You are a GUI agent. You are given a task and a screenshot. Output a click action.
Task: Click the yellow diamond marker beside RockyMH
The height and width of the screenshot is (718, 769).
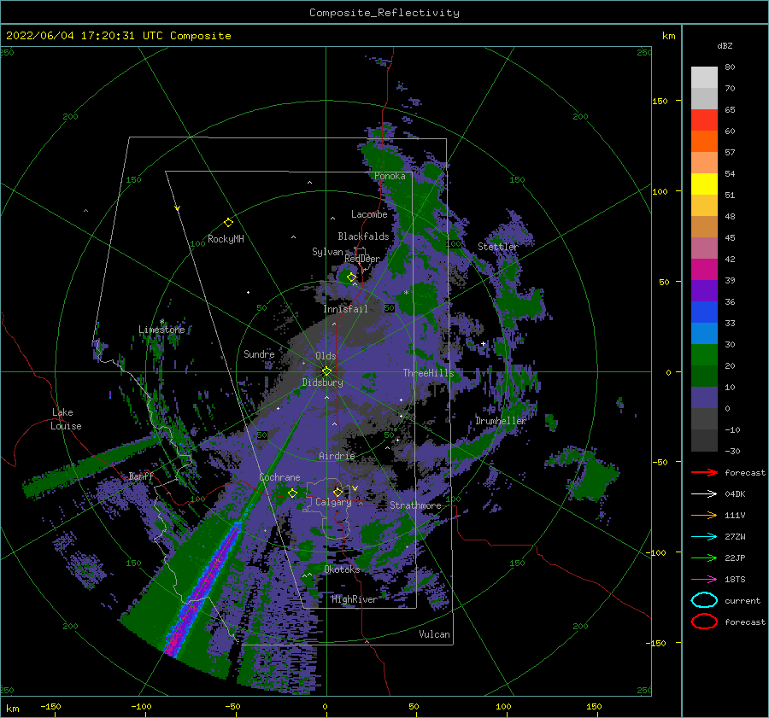[x=228, y=223]
